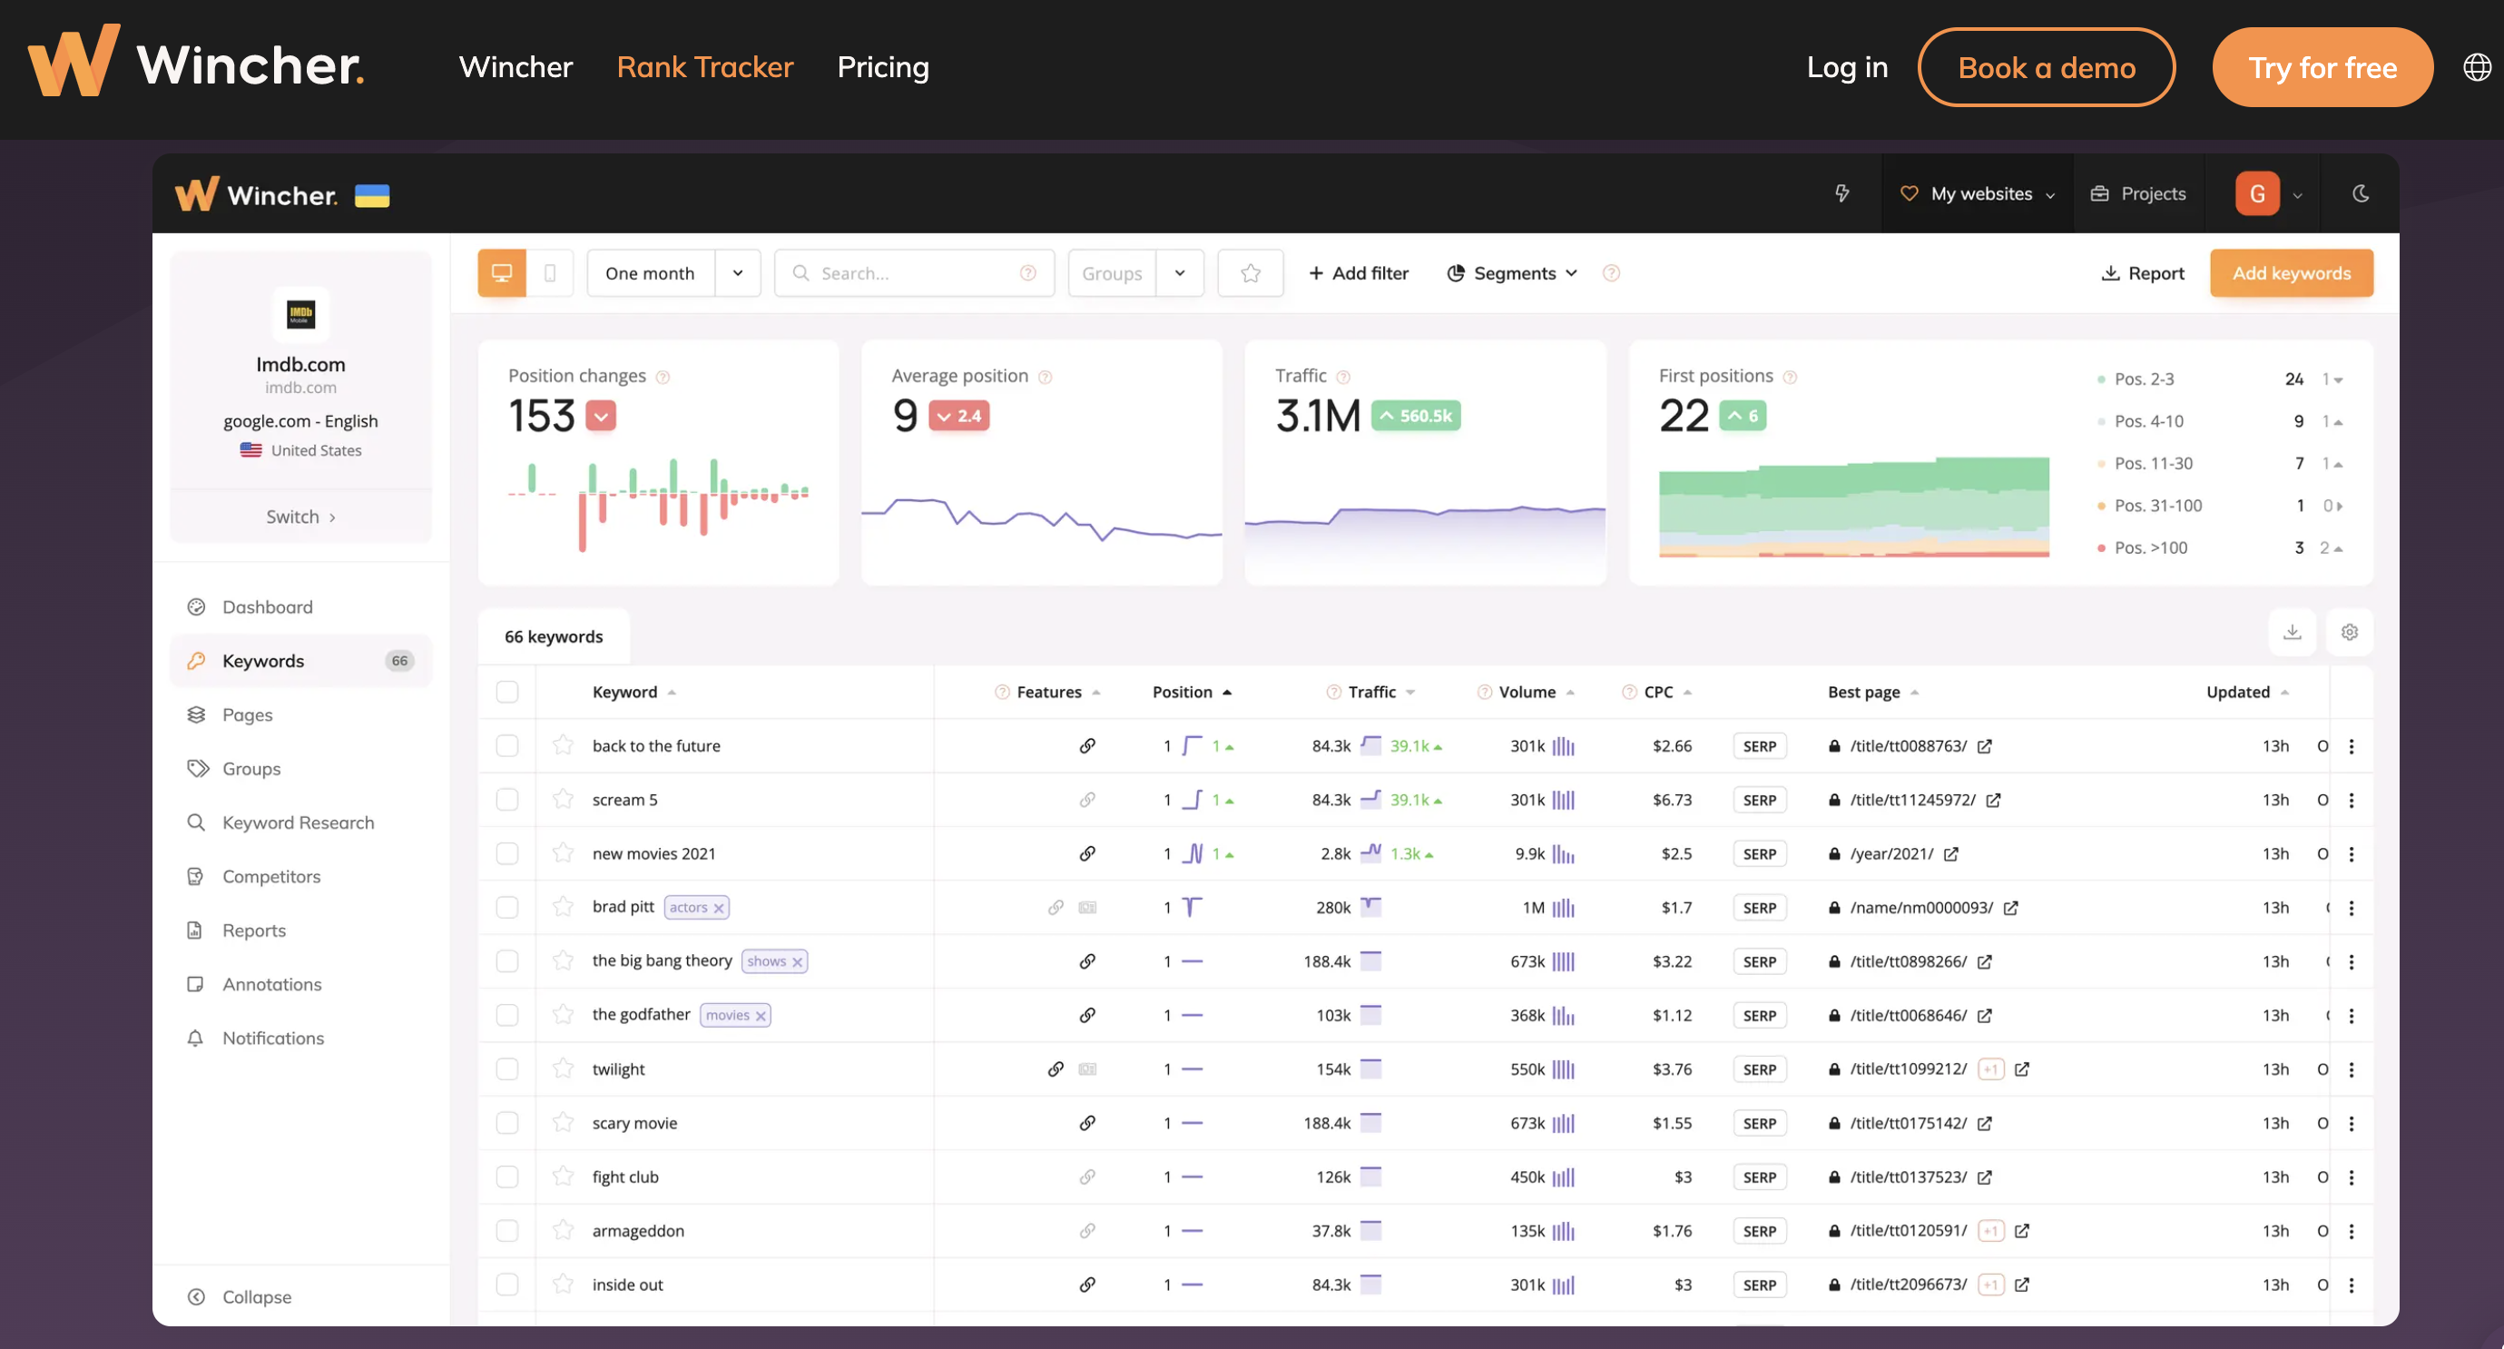Click Rank Tracker in top navigation
Screen dimensions: 2504x1349
(705, 67)
